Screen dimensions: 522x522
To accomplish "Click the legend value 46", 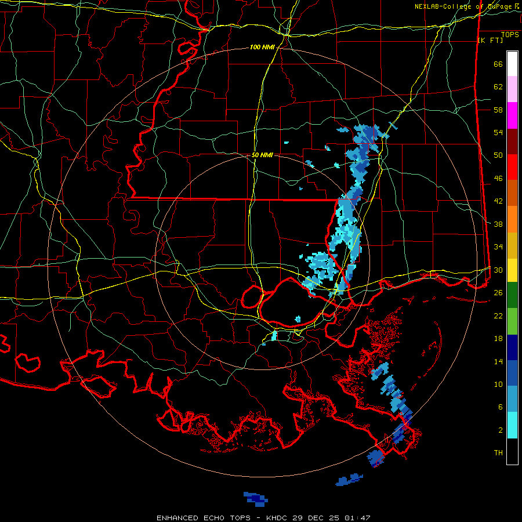I will point(498,179).
